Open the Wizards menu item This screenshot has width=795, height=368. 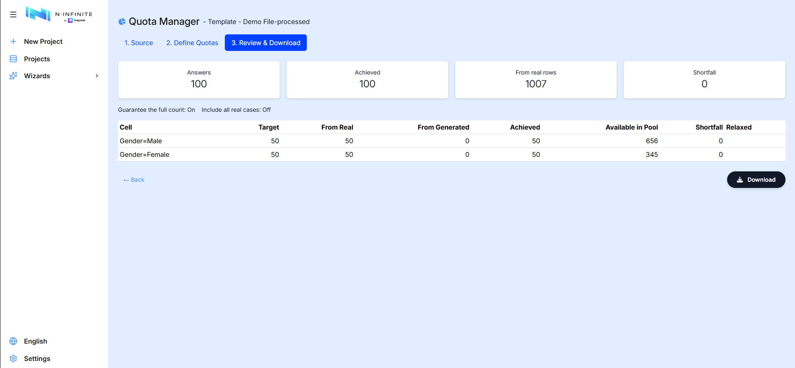[37, 76]
